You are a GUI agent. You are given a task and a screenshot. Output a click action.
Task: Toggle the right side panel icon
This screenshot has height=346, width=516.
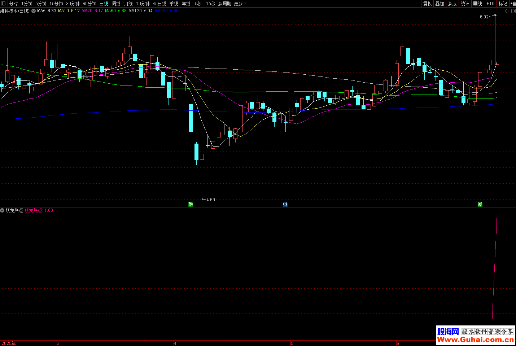[513, 11]
